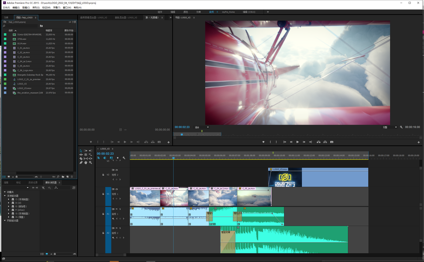Switch Media Browser to thumbnail view
The image size is (424, 262).
pyautogui.click(x=47, y=254)
